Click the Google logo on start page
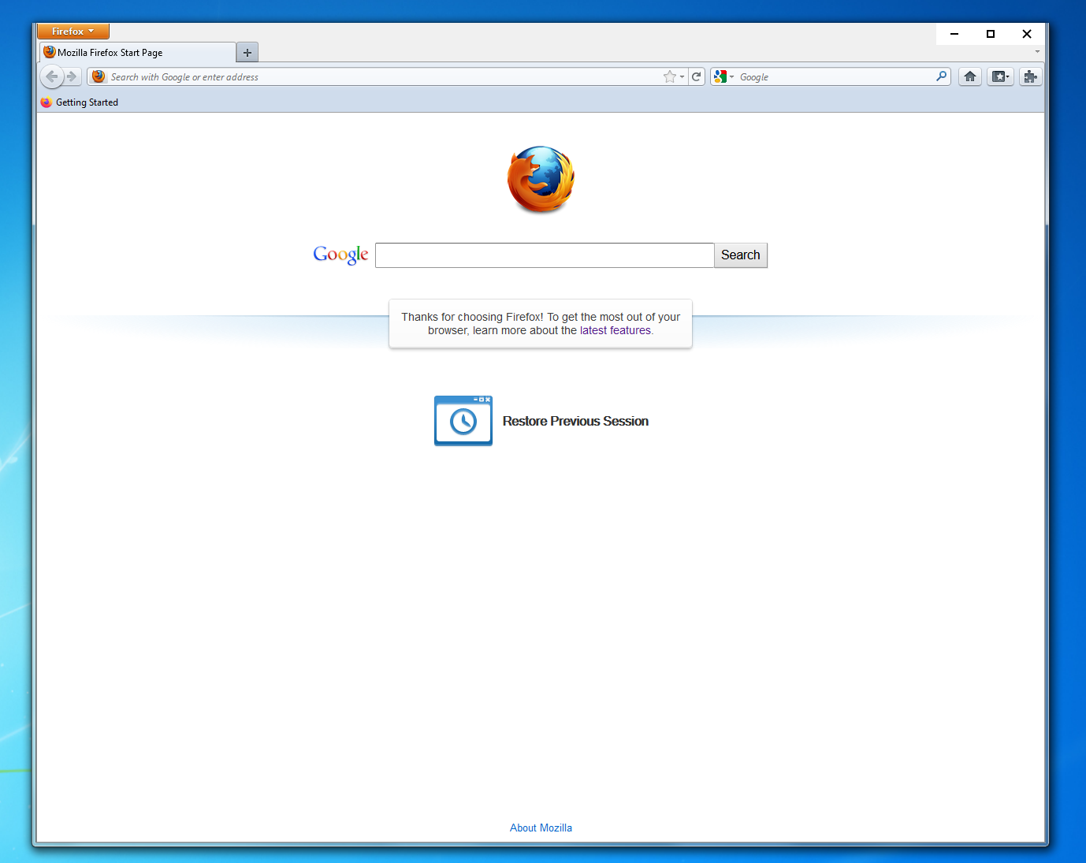Viewport: 1086px width, 863px height. pyautogui.click(x=340, y=255)
